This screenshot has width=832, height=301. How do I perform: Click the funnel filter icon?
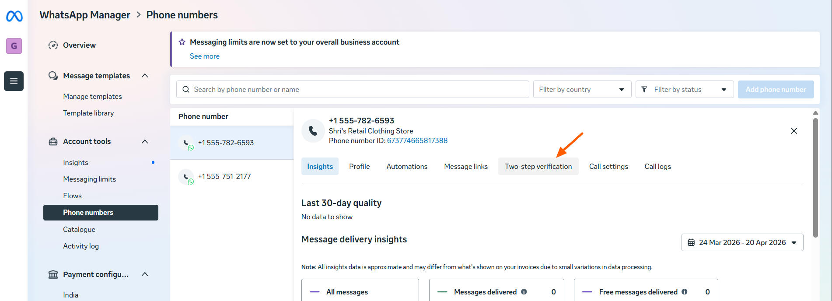[x=644, y=89]
